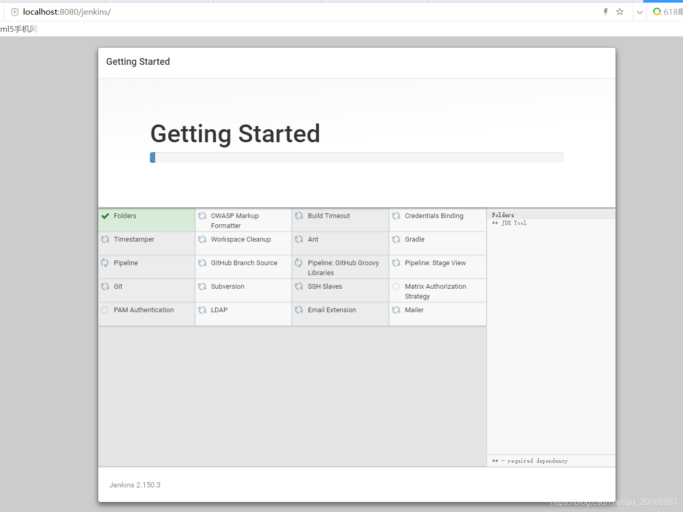Open the address bar dropdown chevron
This screenshot has height=512, width=683.
pos(640,12)
